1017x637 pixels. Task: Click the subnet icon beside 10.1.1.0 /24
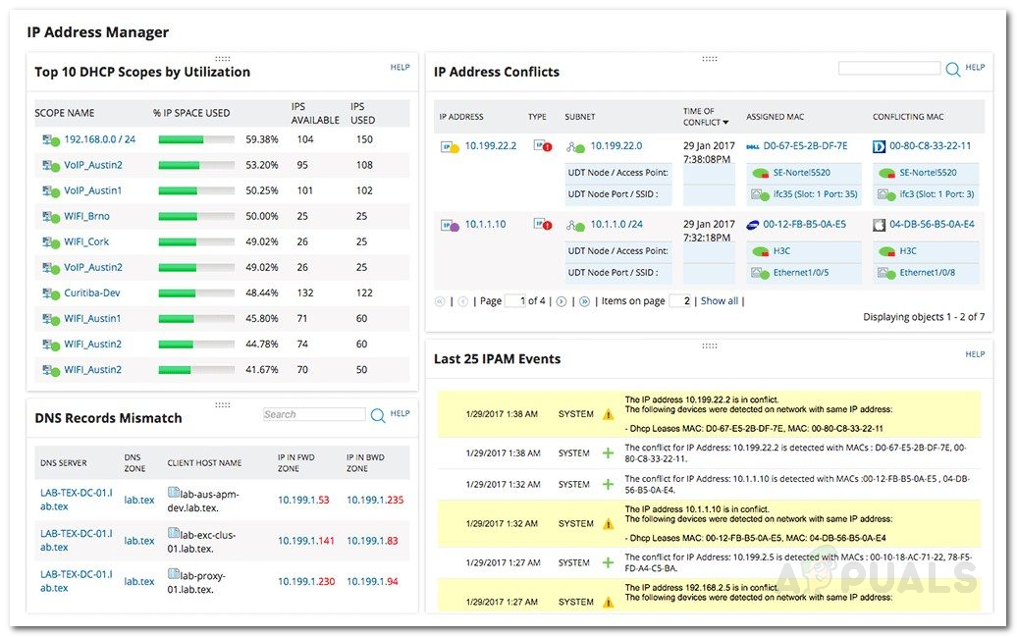pyautogui.click(x=574, y=223)
